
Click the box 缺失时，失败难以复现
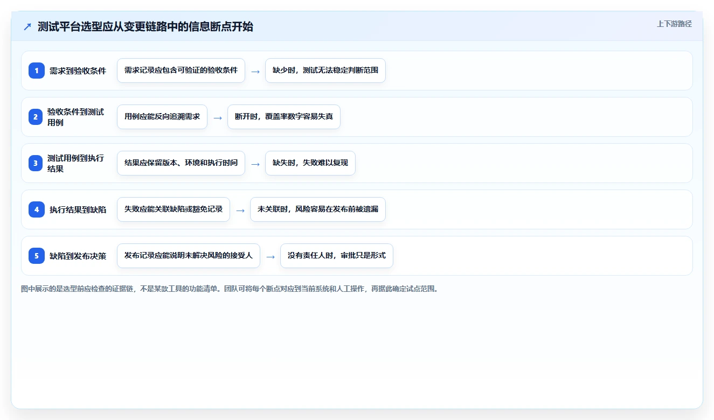coord(310,163)
